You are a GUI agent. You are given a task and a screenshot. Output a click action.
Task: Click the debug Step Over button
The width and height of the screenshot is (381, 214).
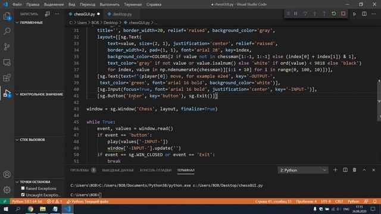(305, 14)
